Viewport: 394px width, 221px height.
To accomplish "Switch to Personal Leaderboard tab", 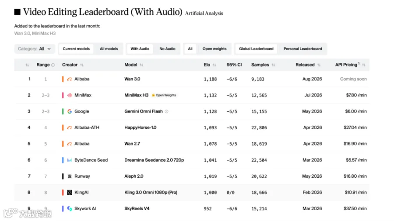I will (x=303, y=49).
